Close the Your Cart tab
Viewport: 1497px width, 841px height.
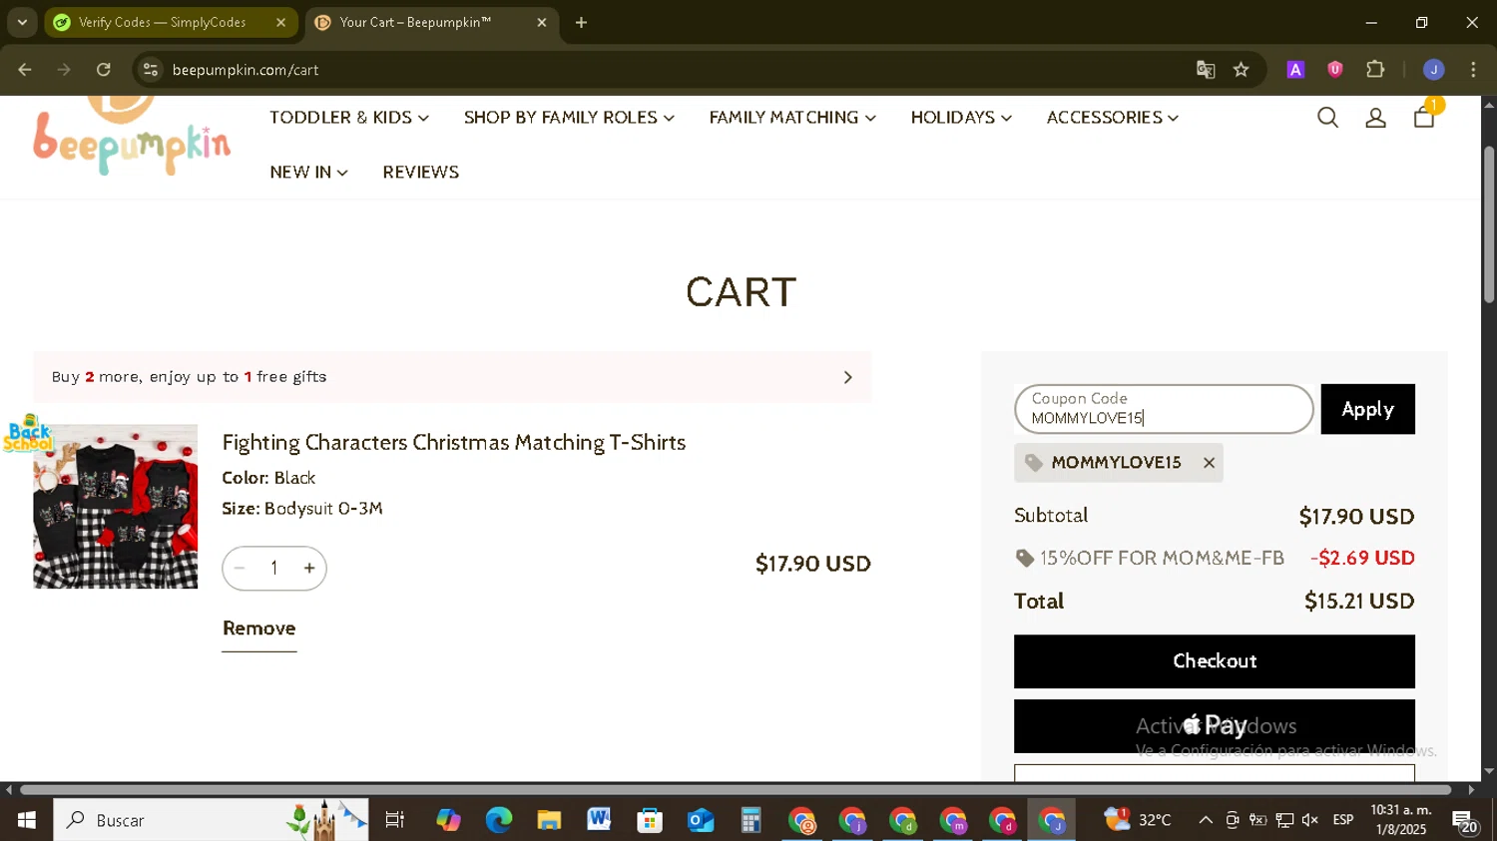click(x=542, y=22)
